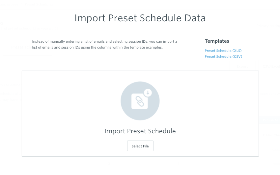This screenshot has width=280, height=175.
Task: Download the Preset Schedule (XLS) template
Action: point(223,51)
